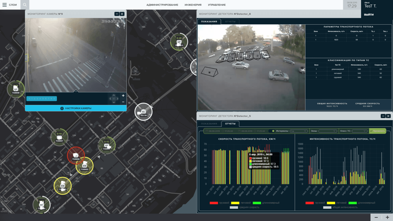
Task: Open the Интервалы dropdown
Action: (x=299, y=131)
